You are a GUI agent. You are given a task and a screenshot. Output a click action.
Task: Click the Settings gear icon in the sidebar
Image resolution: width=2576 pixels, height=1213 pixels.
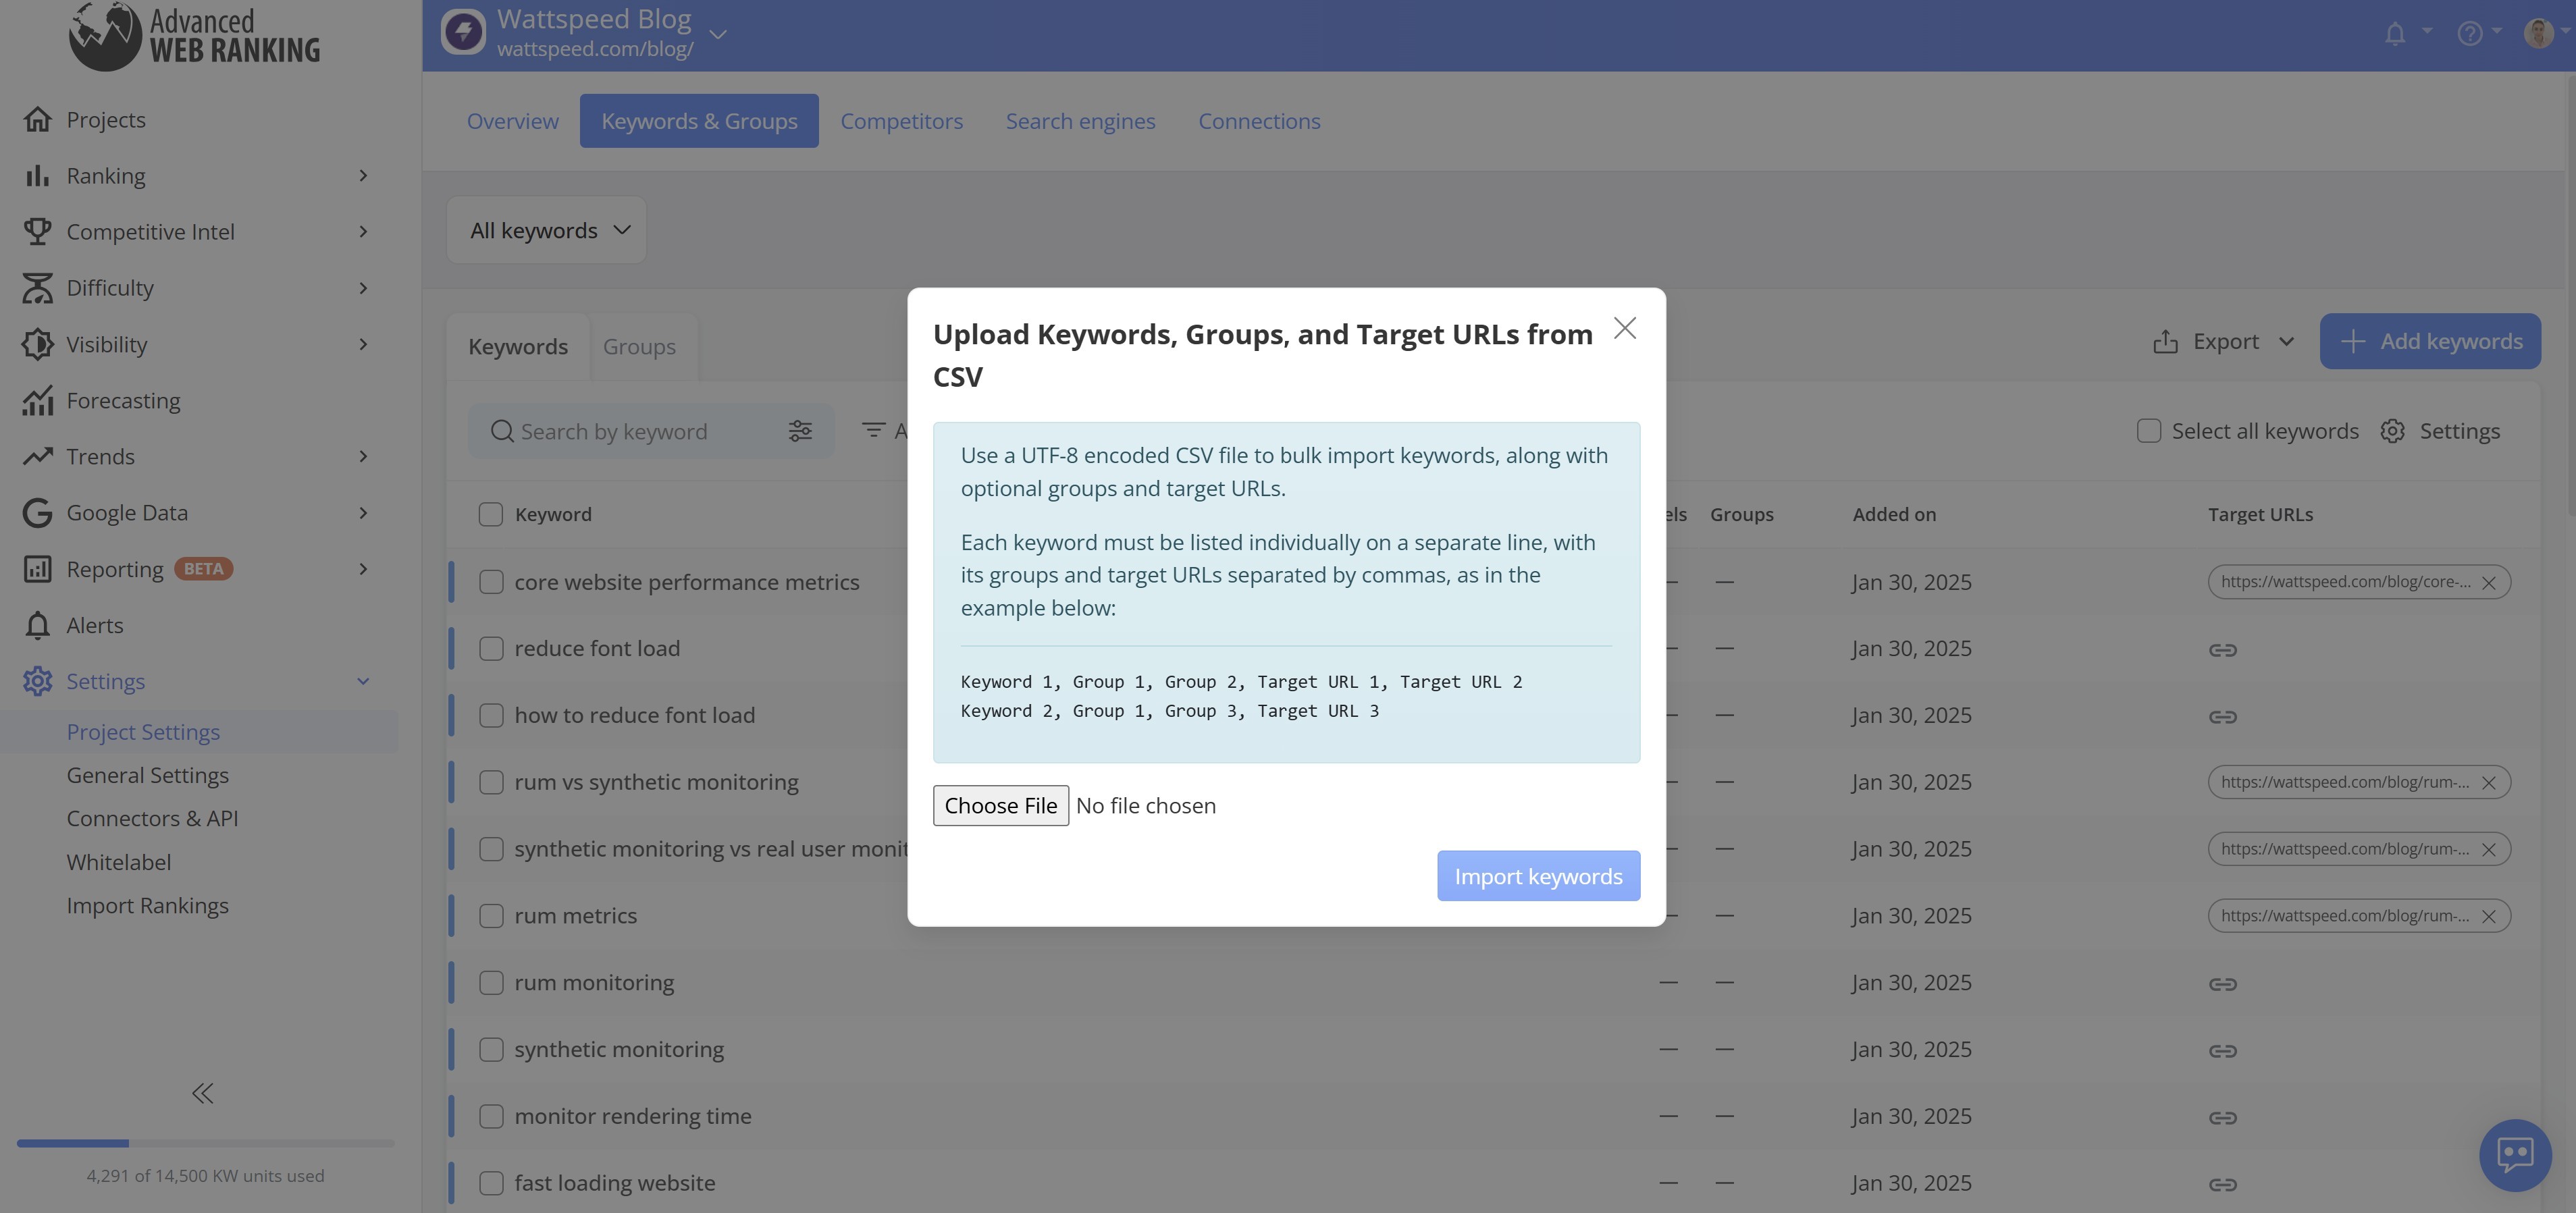(37, 681)
